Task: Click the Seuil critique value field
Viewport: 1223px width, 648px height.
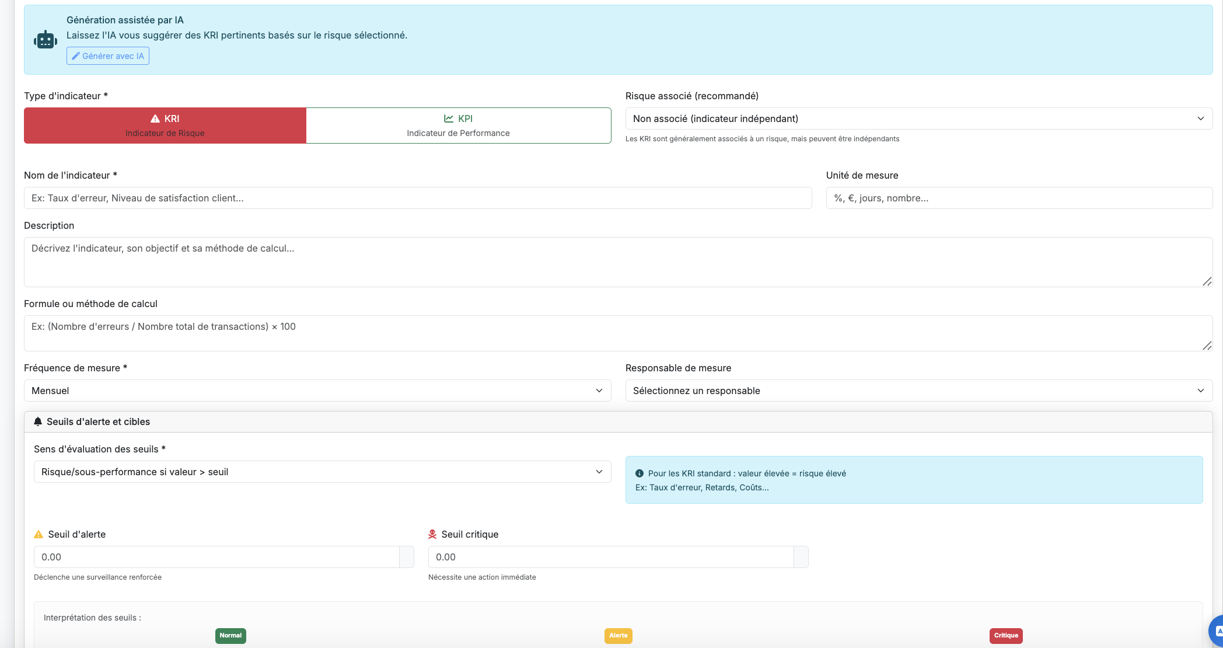Action: [x=610, y=557]
